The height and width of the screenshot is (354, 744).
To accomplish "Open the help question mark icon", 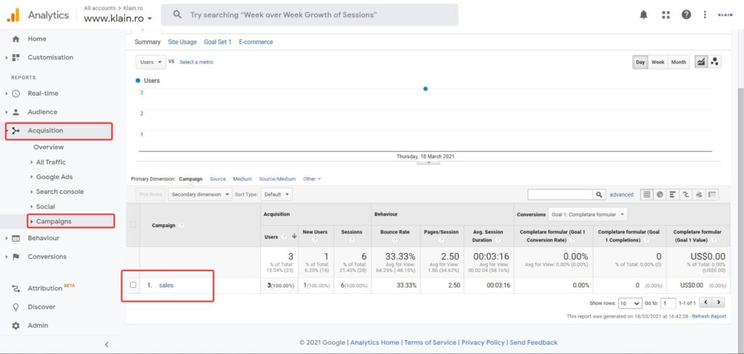I will (x=686, y=15).
